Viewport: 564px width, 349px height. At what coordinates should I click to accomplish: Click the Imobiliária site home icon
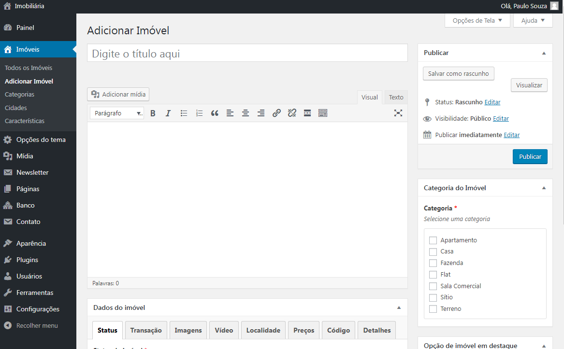coord(7,6)
